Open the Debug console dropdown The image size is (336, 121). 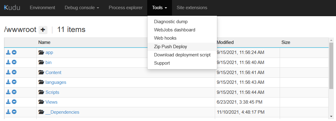coord(82,8)
